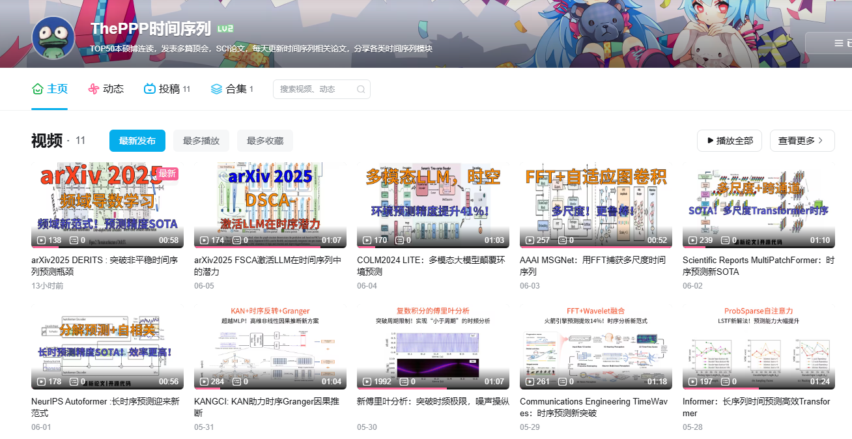Toggle sorting back to 最新发布
This screenshot has height=439, width=852.
click(x=137, y=140)
